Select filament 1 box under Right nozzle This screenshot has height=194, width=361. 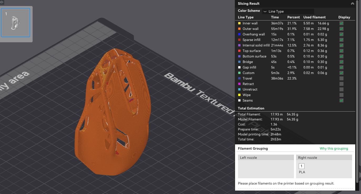coord(301,166)
